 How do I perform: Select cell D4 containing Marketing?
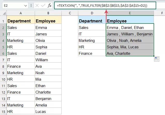coord(92,40)
